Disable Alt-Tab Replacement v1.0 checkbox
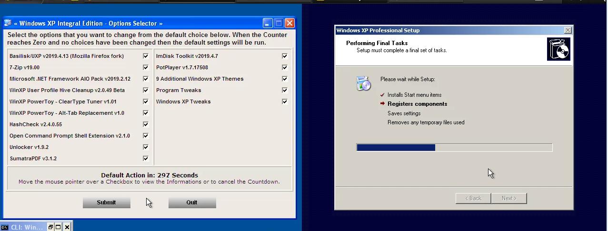 (146, 113)
